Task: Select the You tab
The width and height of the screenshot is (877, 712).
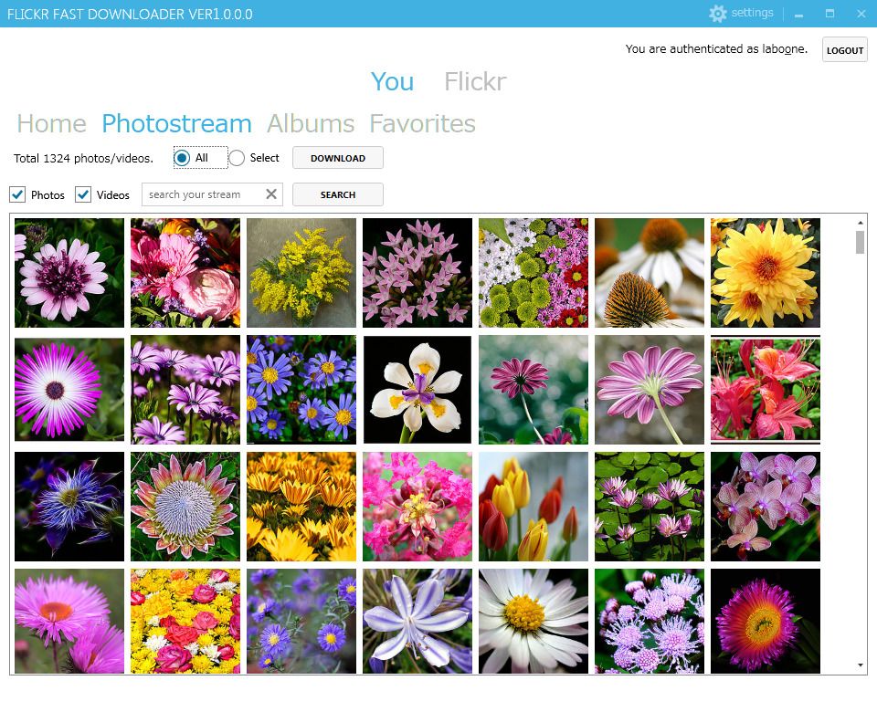Action: coord(392,81)
